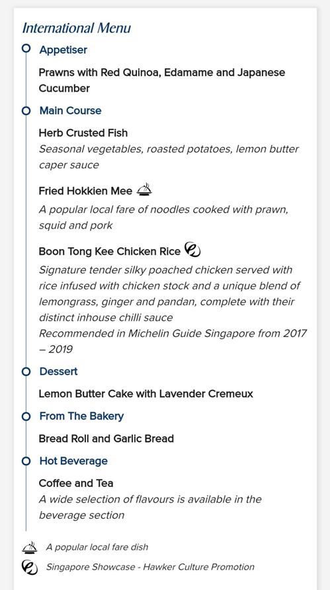Click the circle marker next to Main Course
Viewport: 330px width, 590px height.
coord(26,110)
